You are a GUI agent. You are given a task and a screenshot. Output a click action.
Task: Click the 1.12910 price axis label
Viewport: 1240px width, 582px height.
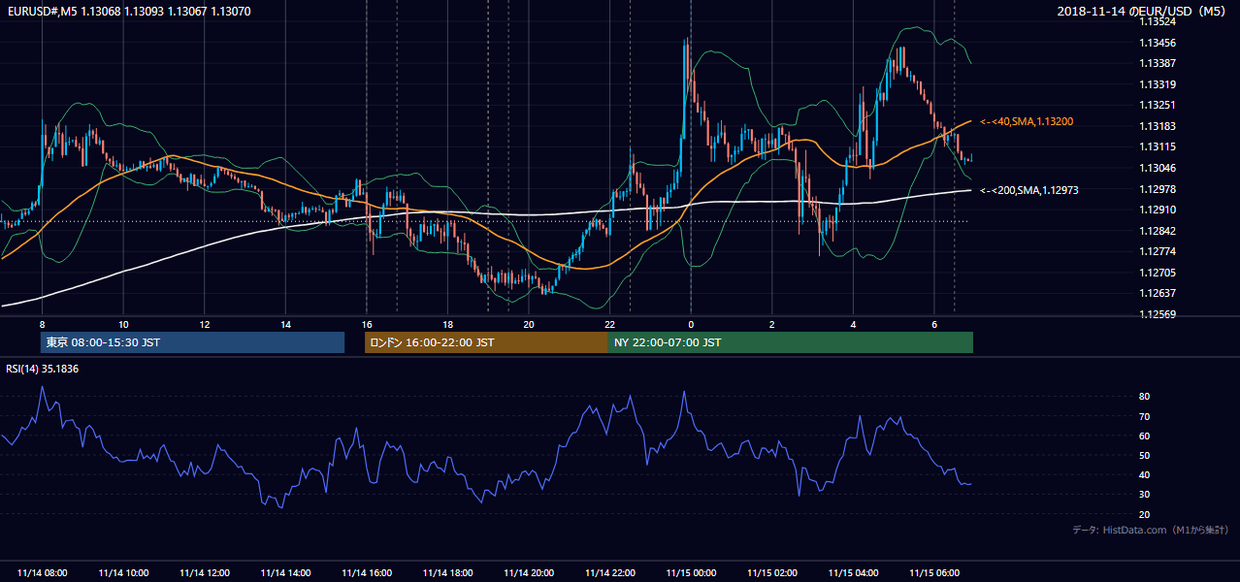(x=1158, y=210)
